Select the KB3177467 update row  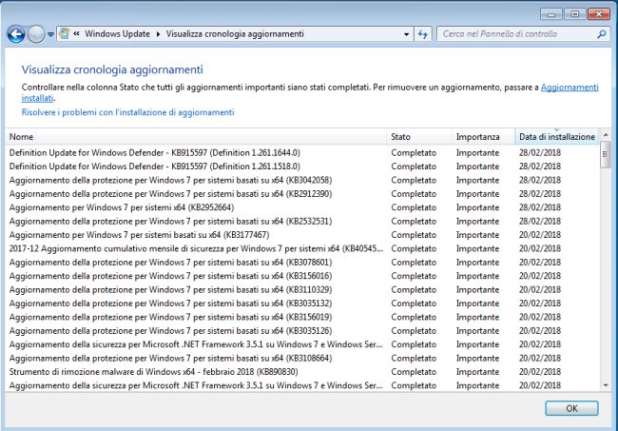301,235
